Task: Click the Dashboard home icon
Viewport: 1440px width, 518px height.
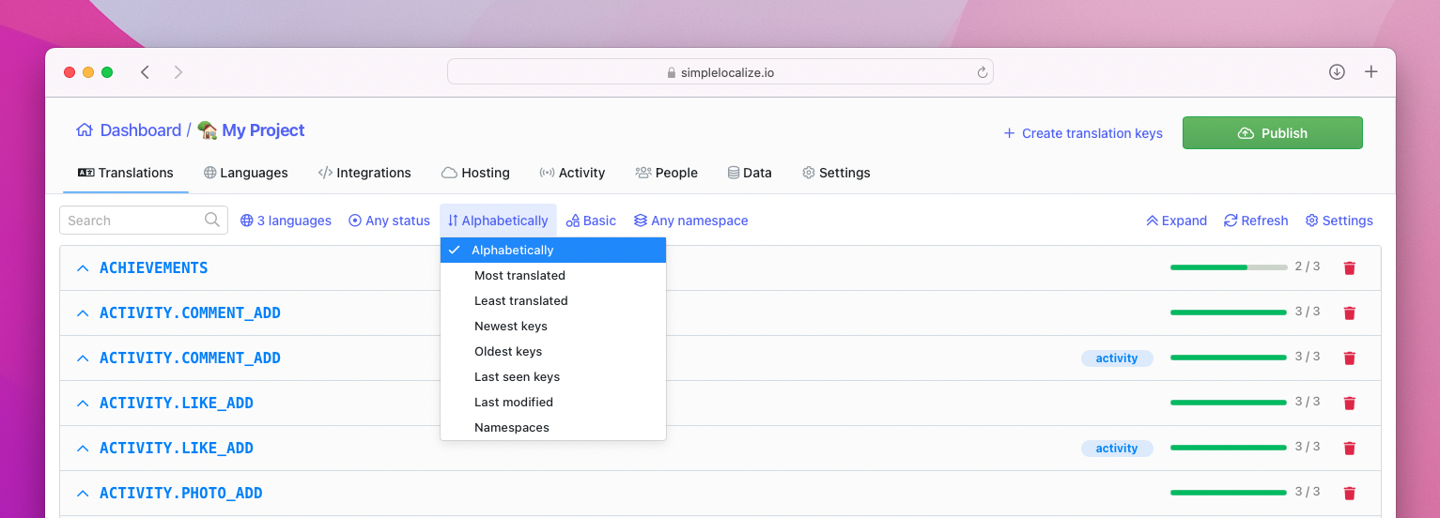Action: pos(85,130)
